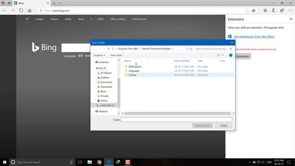Select Documents in the navigation pane
The image size is (295, 166).
point(106,82)
